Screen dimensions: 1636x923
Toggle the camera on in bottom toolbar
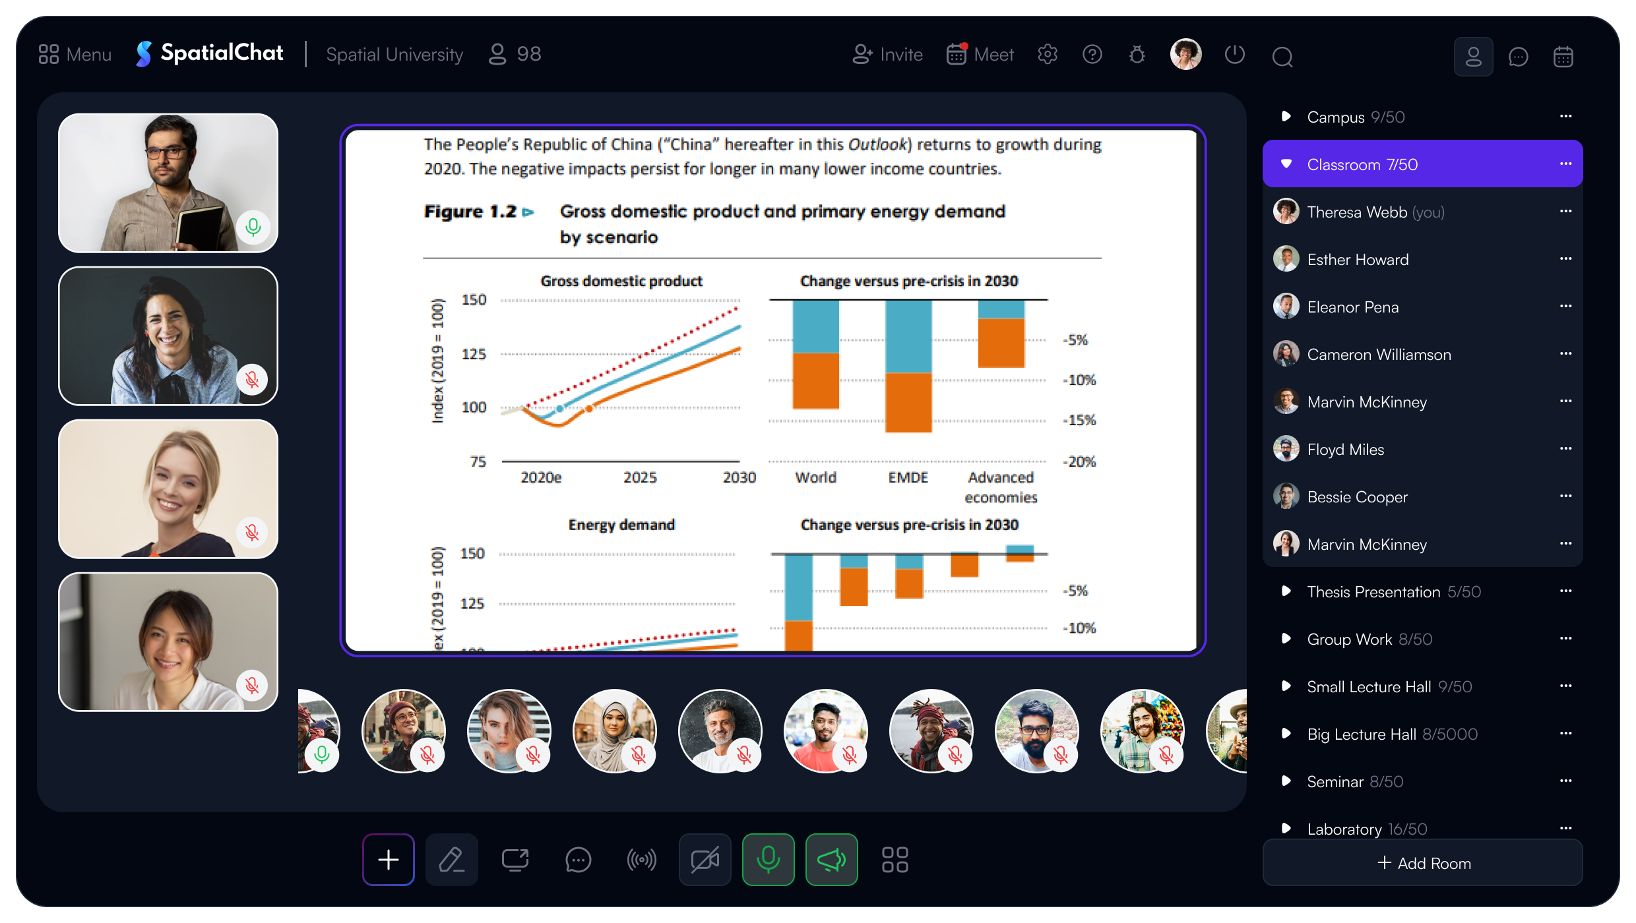[705, 860]
